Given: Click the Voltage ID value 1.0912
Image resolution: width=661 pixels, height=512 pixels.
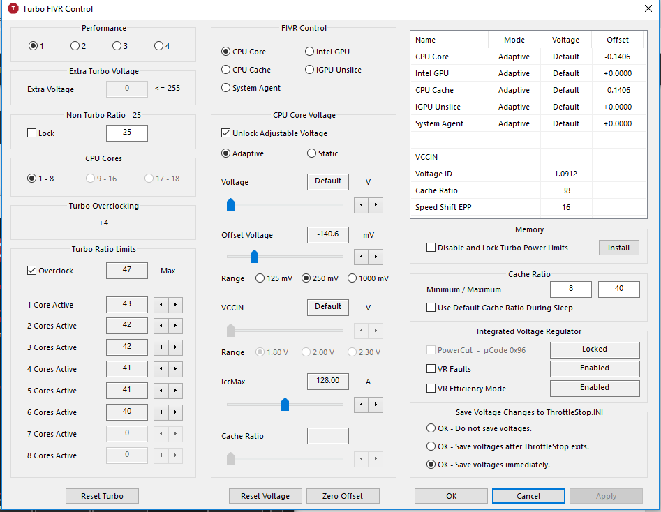Looking at the screenshot, I should point(566,174).
